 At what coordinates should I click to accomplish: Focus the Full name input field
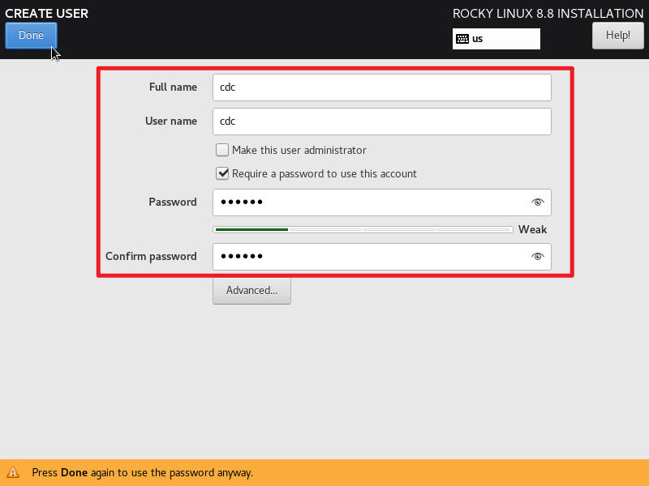[x=381, y=87]
